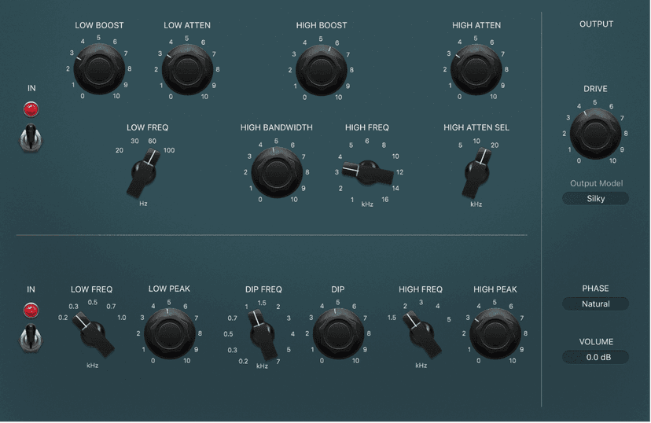The image size is (651, 423).
Task: Click the DRIVE knob in Output section
Action: [x=595, y=134]
